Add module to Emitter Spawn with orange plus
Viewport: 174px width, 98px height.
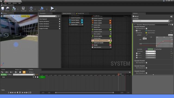pyautogui.click(x=110, y=21)
